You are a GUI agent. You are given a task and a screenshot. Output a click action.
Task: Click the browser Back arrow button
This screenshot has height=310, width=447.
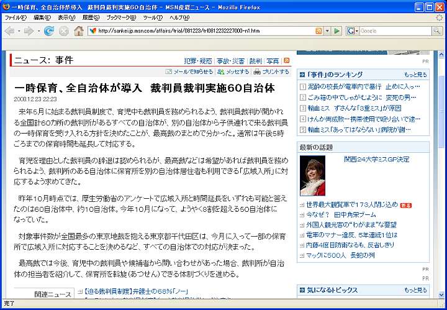(11, 30)
